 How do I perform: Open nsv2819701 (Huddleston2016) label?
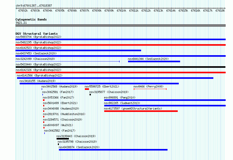[x=64, y=114]
